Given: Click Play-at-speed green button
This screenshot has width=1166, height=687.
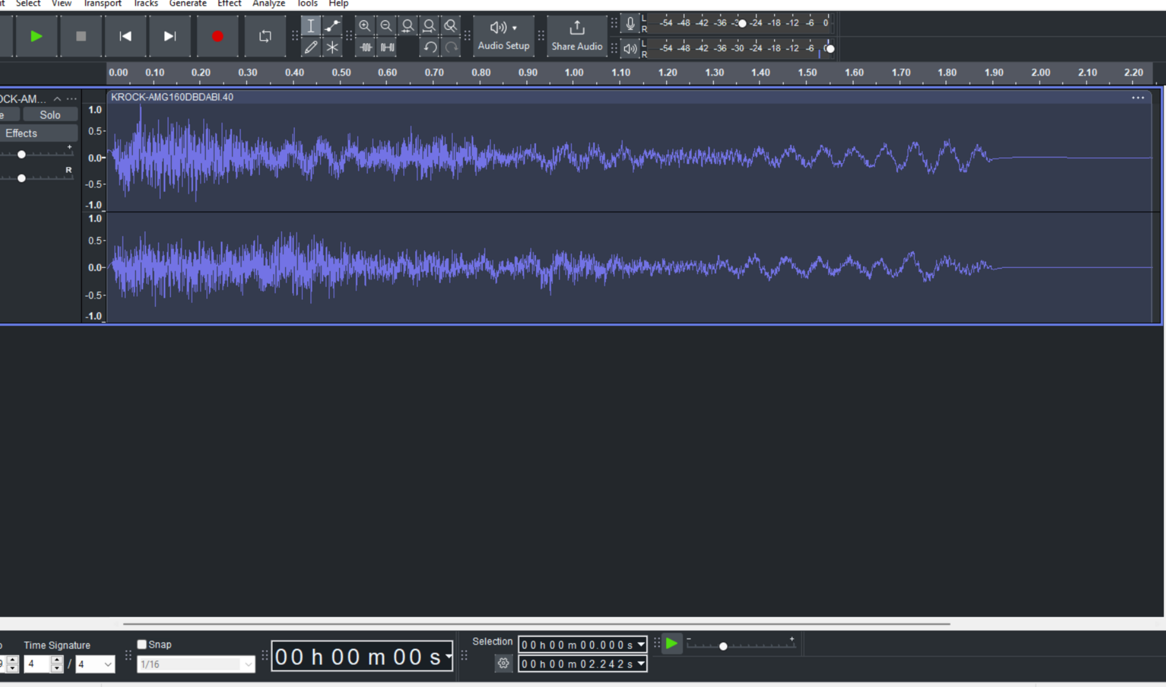Looking at the screenshot, I should click(672, 643).
